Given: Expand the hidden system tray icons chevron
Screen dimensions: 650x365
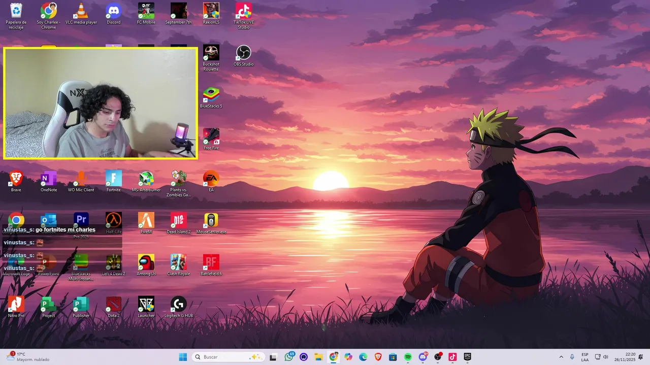Looking at the screenshot, I should (561, 357).
